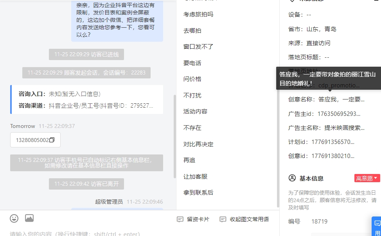Click the 让加客服 quick phrase

[x=195, y=177]
